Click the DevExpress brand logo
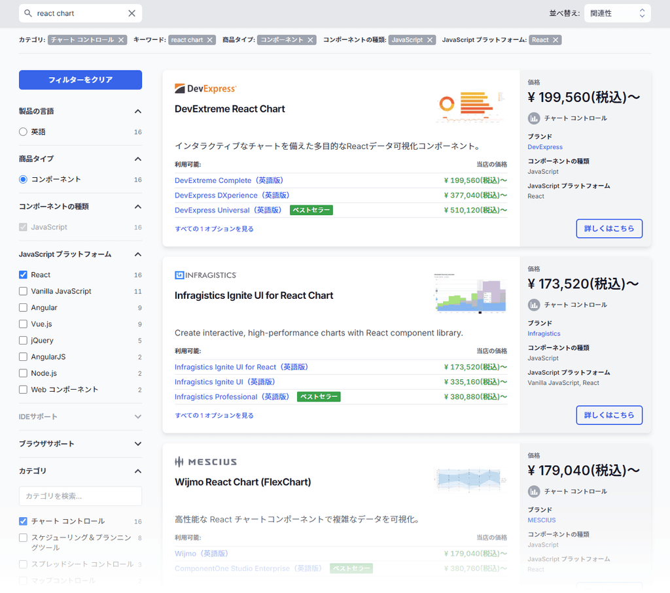The height and width of the screenshot is (593, 670). (205, 88)
